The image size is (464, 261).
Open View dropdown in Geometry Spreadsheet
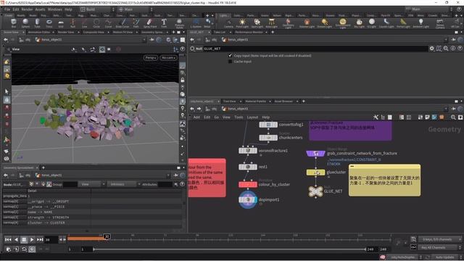pyautogui.click(x=91, y=184)
